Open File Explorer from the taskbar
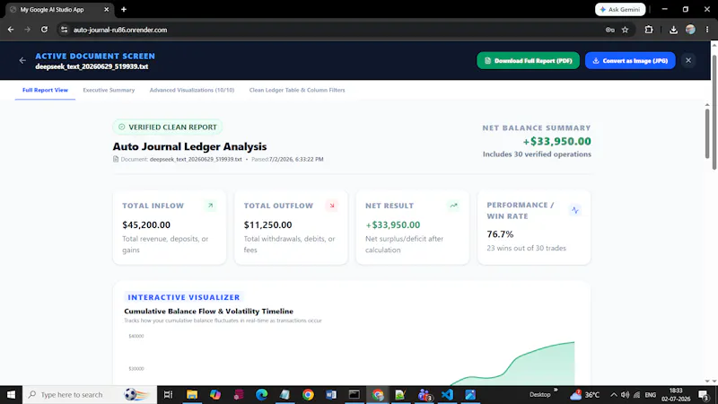The width and height of the screenshot is (718, 404). coord(192,394)
